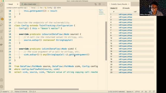
Task: Close the live.ql tab
Action: click(x=18, y=4)
